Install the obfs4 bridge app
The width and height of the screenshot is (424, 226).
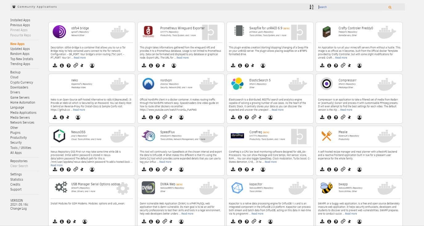[x=55, y=66]
